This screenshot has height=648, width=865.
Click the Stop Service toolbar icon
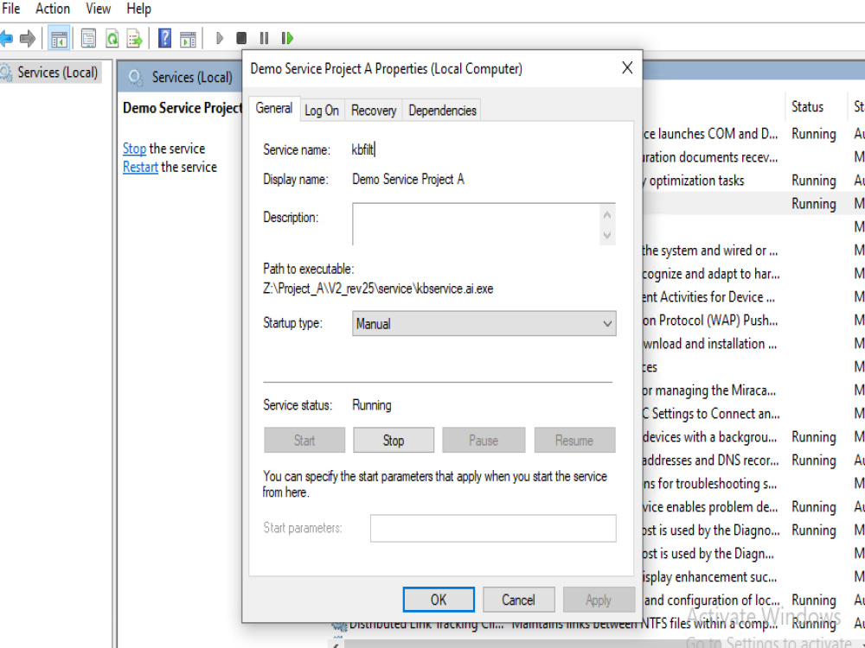pyautogui.click(x=241, y=38)
